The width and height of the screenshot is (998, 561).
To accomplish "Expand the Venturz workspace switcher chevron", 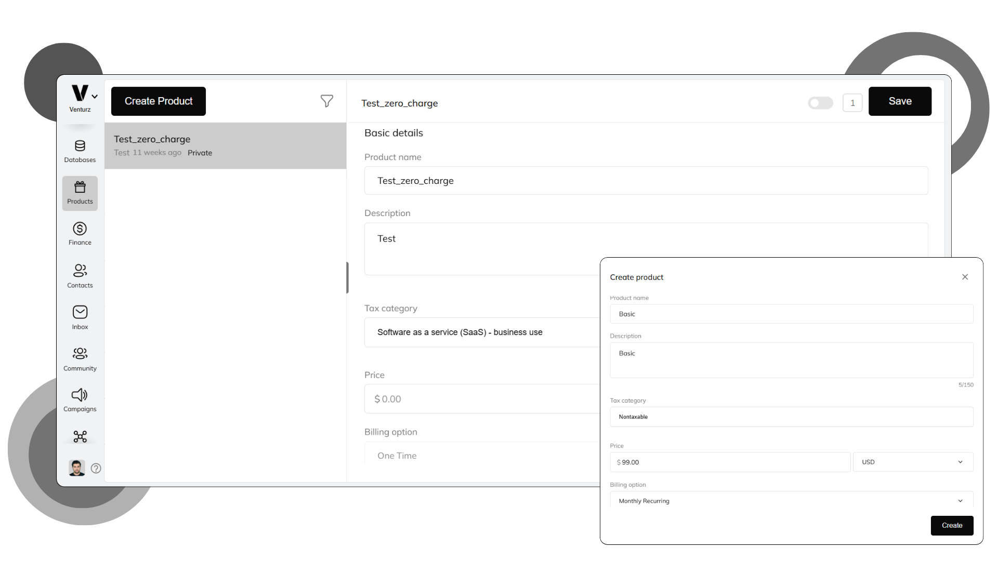I will point(95,97).
